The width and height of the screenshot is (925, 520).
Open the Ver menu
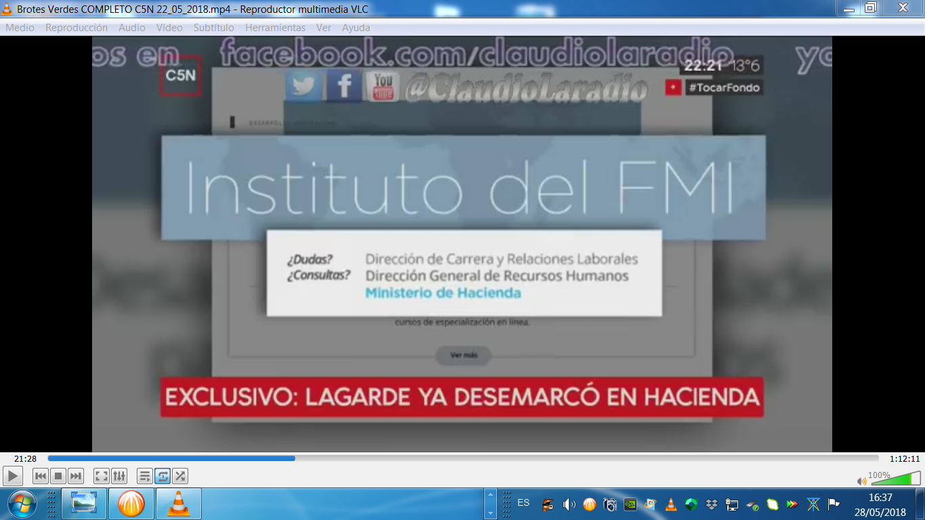(324, 28)
